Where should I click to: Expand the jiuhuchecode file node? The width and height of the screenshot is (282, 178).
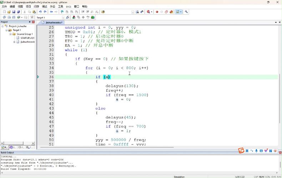[14, 42]
